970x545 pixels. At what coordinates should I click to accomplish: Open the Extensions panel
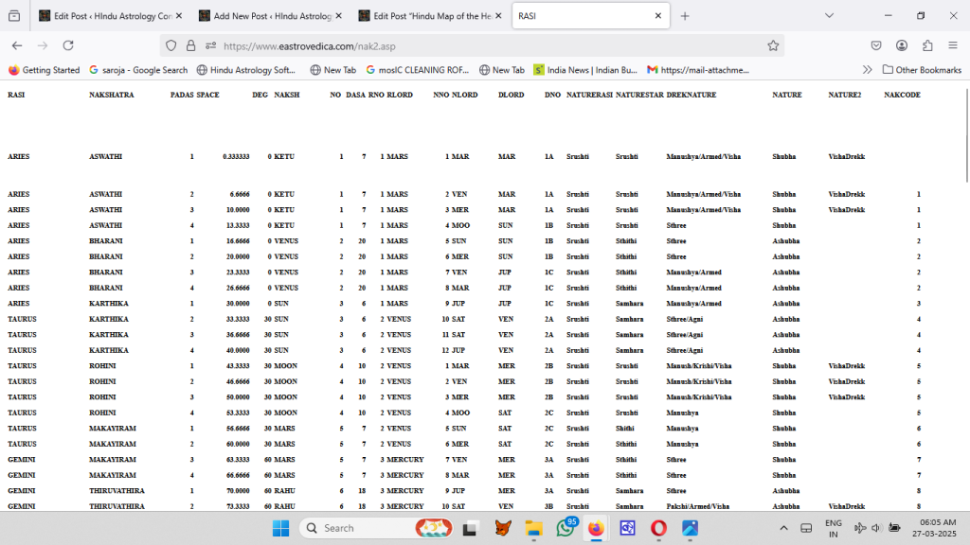pos(927,45)
